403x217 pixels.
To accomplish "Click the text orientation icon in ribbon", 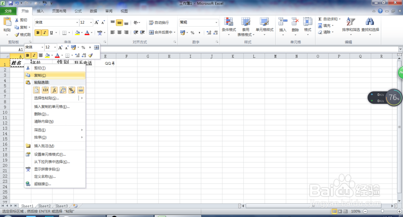I will tap(136, 23).
